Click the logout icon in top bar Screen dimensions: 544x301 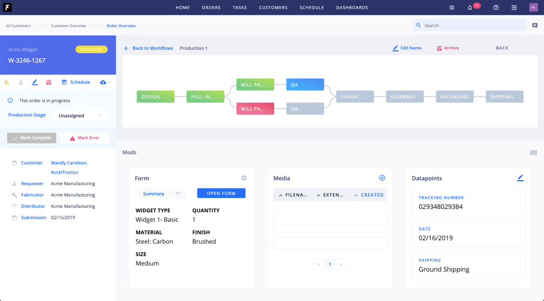(x=514, y=8)
